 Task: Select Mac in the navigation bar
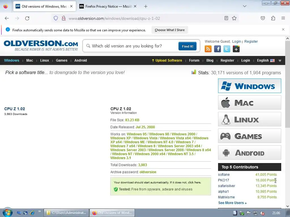29,60
